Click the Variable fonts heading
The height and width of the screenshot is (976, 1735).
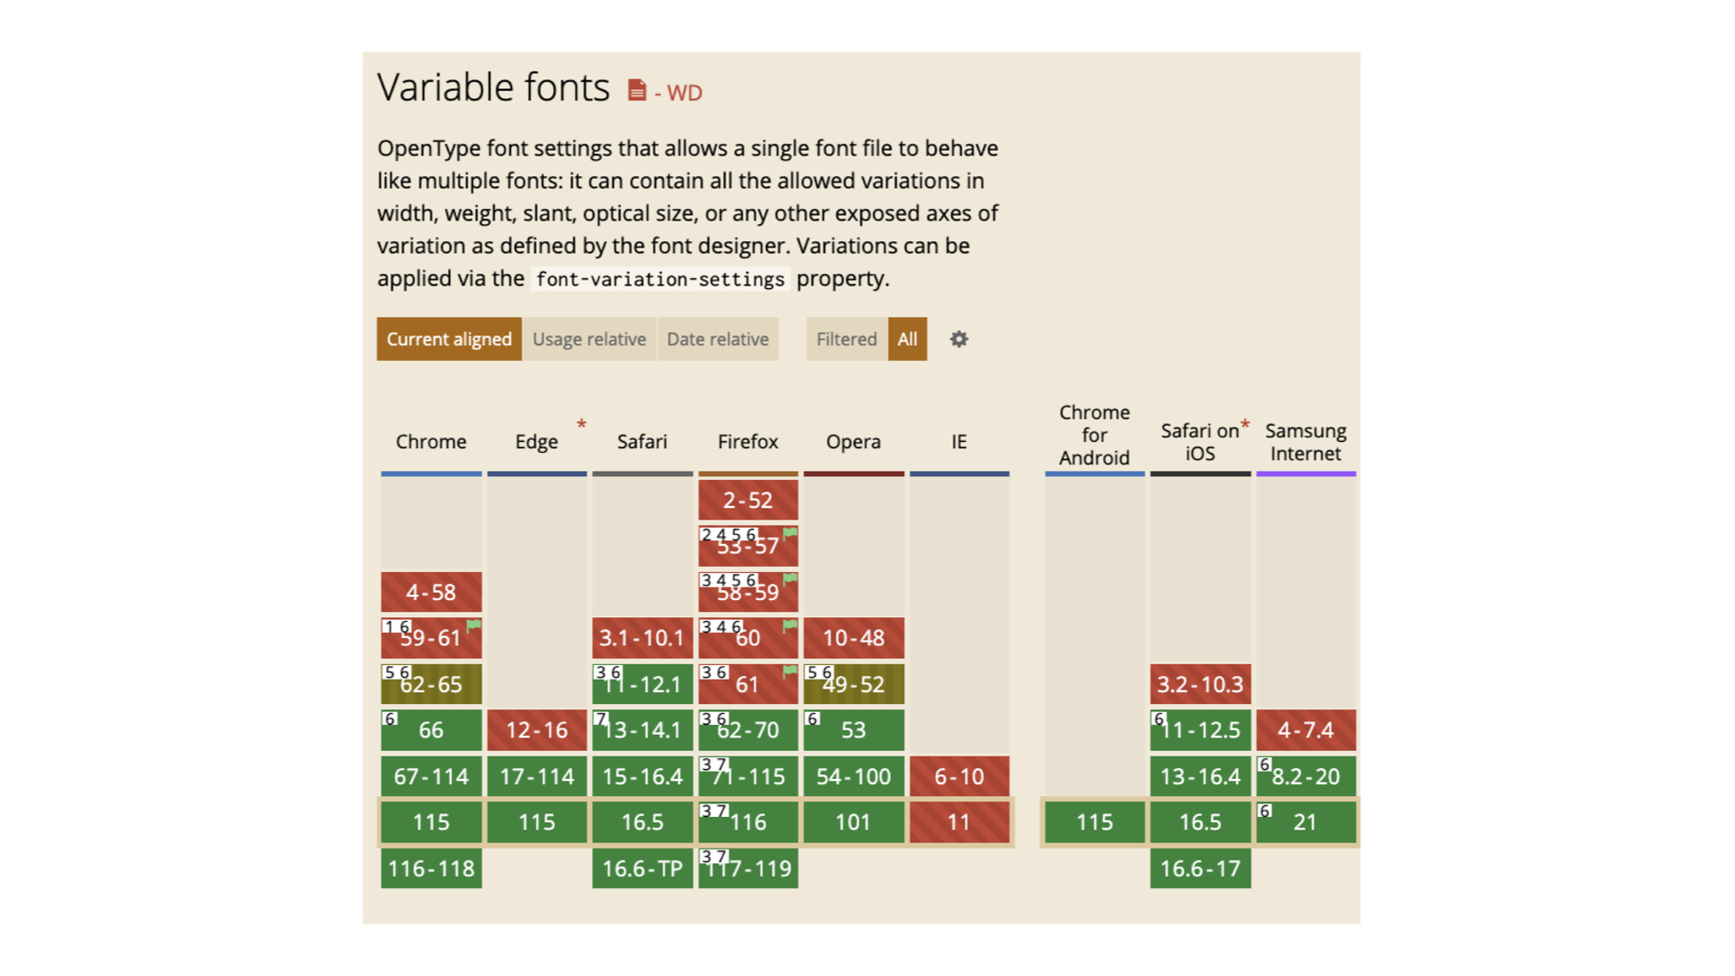[493, 88]
